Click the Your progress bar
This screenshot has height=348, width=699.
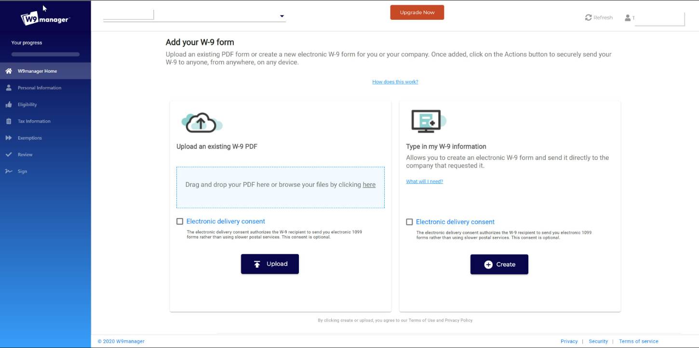click(45, 54)
